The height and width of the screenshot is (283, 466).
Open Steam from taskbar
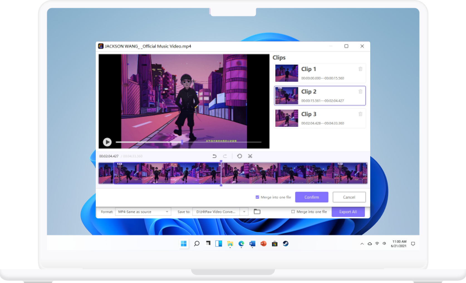(x=286, y=244)
